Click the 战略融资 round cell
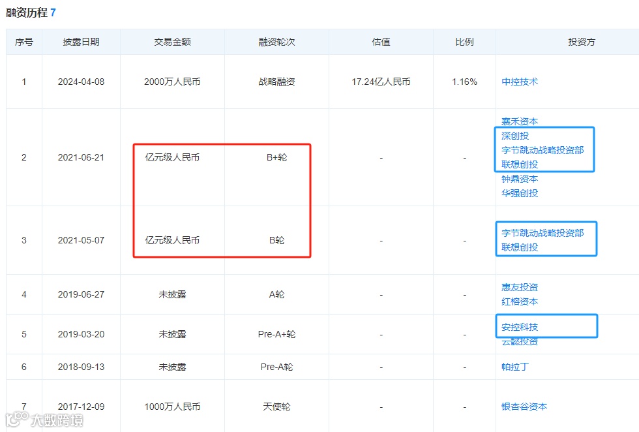Viewport: 639px width, 432px height. coord(276,82)
